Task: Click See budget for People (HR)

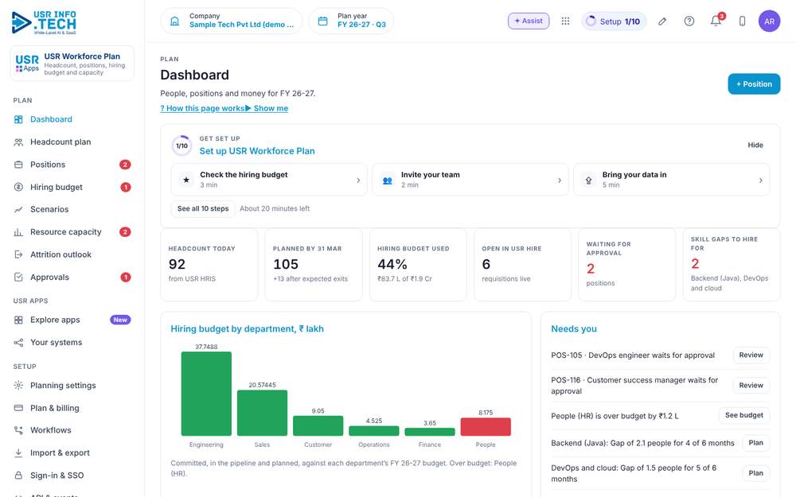Action: click(x=743, y=415)
